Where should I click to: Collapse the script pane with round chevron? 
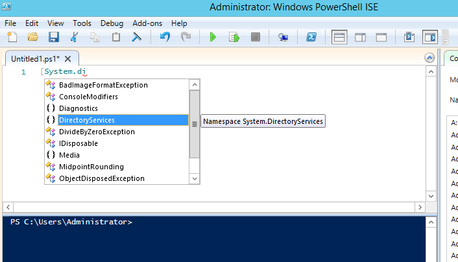tap(429, 58)
